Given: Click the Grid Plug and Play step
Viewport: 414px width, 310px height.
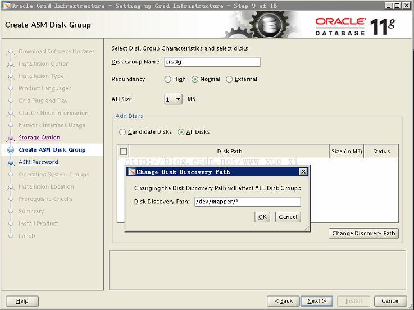Looking at the screenshot, I should pos(43,101).
